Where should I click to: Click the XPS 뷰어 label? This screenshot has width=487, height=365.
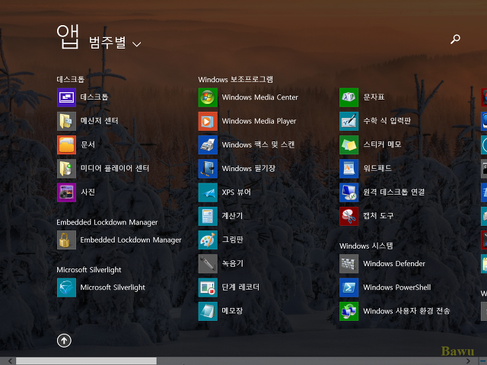(x=237, y=192)
